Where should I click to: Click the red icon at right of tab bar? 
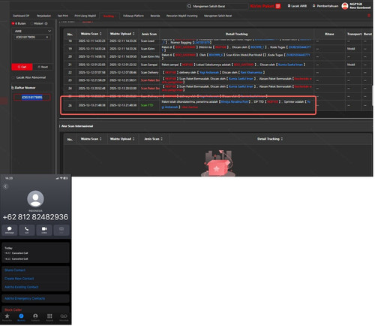pos(369,16)
